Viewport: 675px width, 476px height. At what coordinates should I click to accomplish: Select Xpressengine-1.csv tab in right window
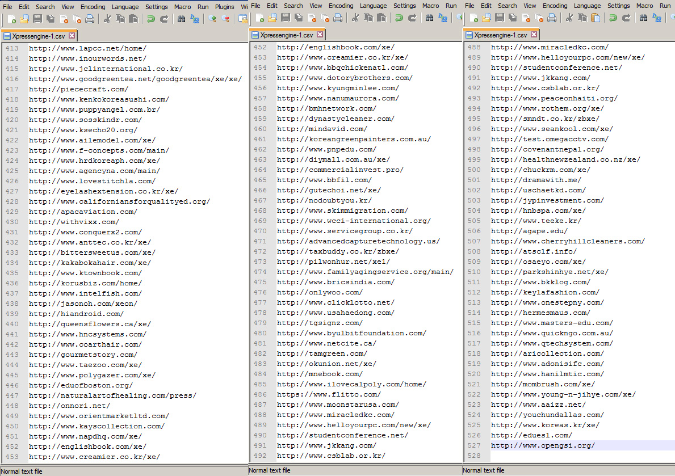[501, 35]
